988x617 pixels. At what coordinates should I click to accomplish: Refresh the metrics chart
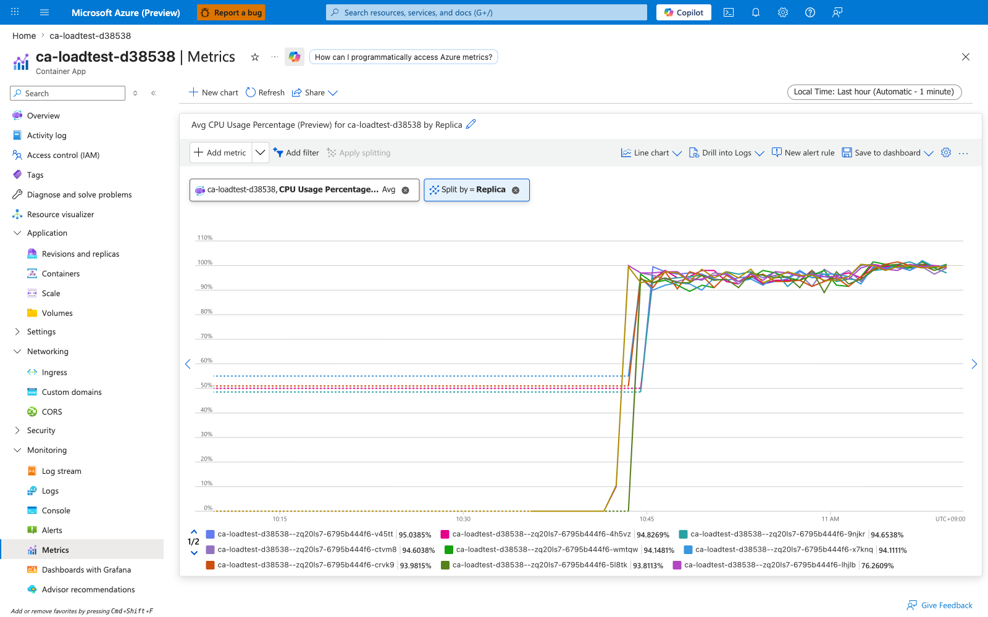coord(265,93)
